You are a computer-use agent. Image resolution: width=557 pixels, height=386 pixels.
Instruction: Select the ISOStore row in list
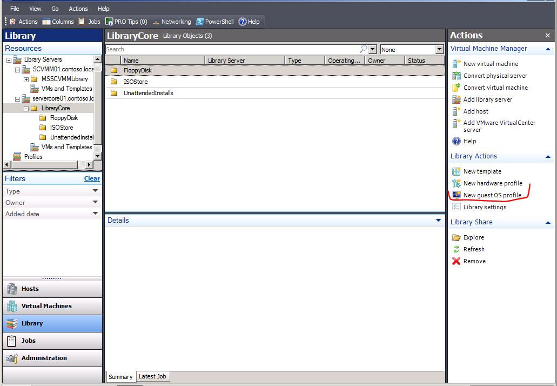[274, 82]
